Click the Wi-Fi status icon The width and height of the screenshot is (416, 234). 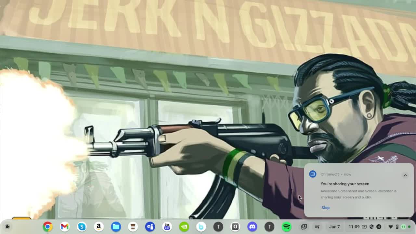click(391, 227)
